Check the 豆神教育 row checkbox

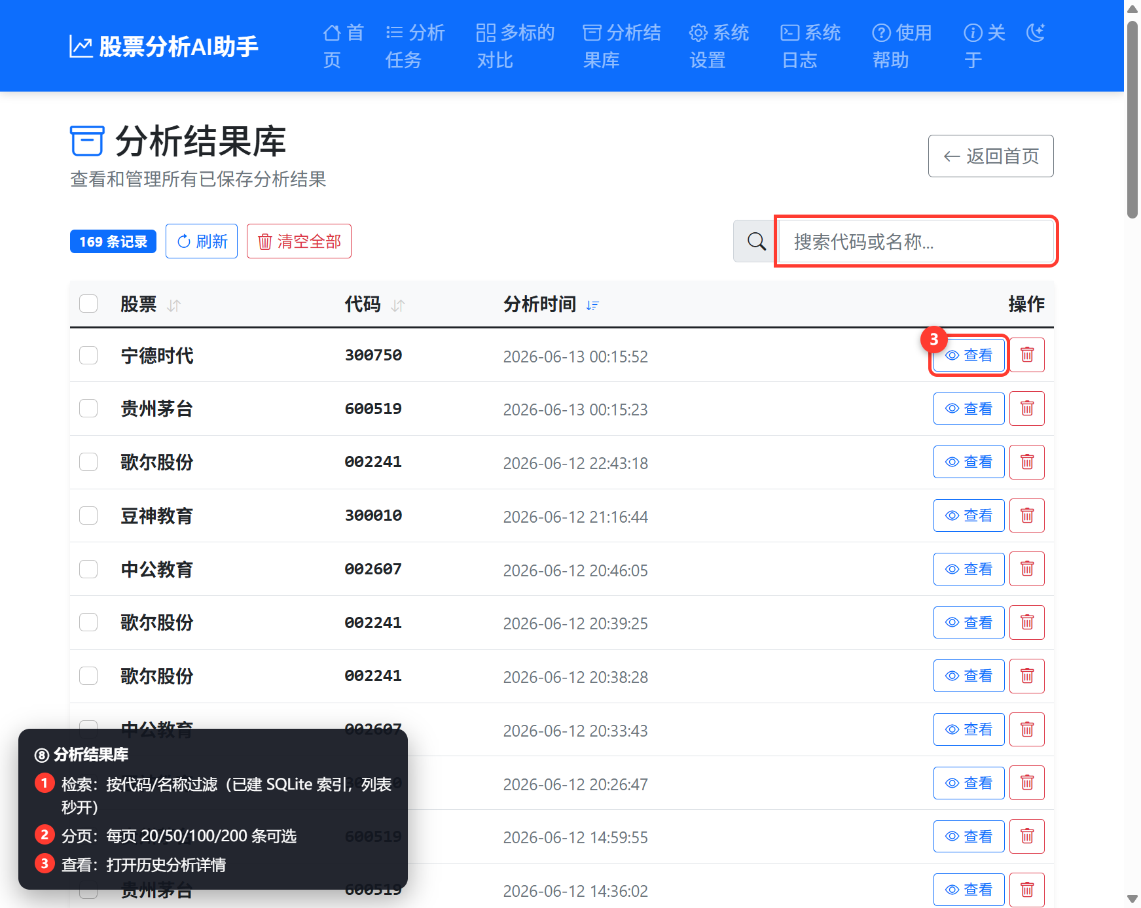(88, 515)
